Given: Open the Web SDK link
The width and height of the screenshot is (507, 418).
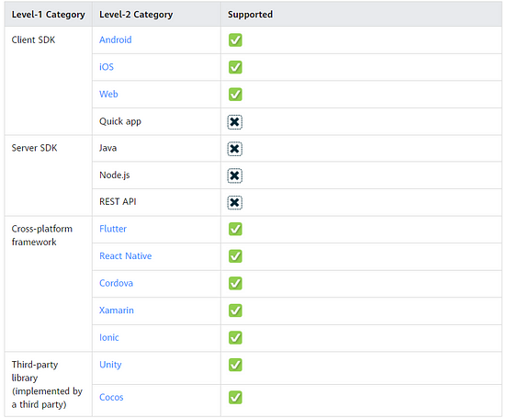Looking at the screenshot, I should tap(108, 94).
